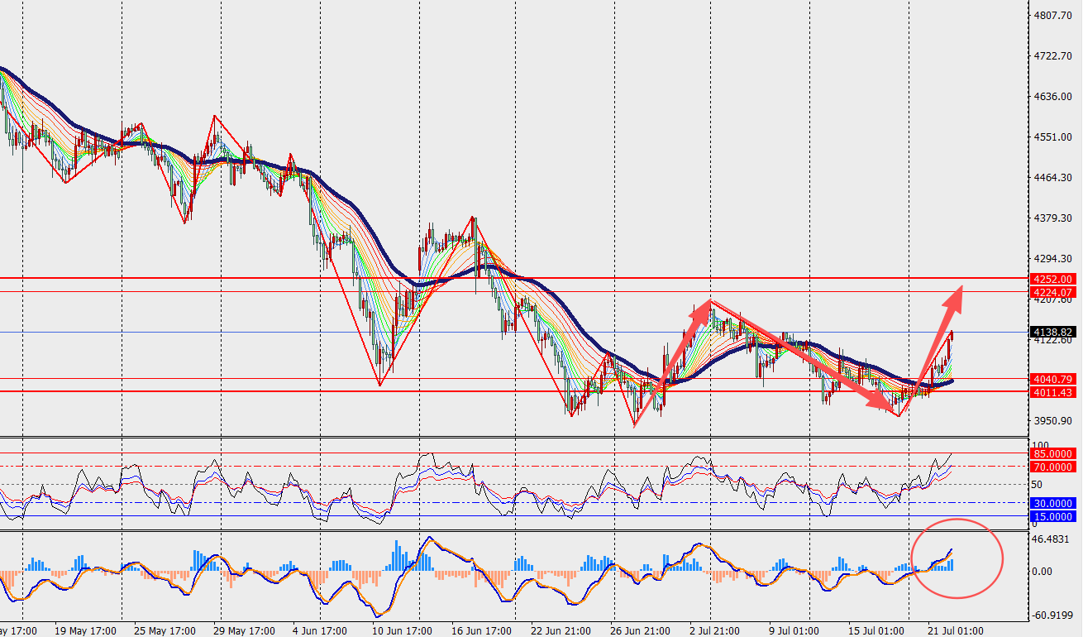Click the 4807.70 top price scale label
1083x637 pixels.
(1052, 16)
